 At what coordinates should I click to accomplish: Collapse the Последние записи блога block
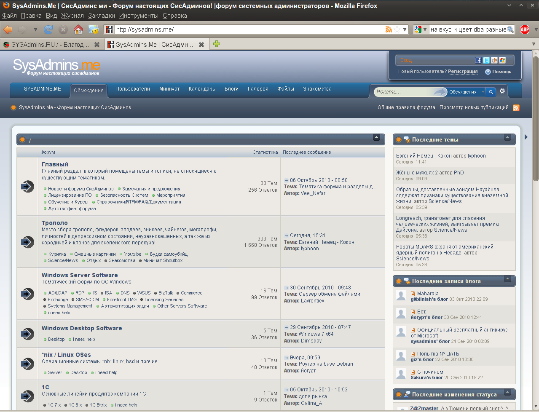(507, 279)
